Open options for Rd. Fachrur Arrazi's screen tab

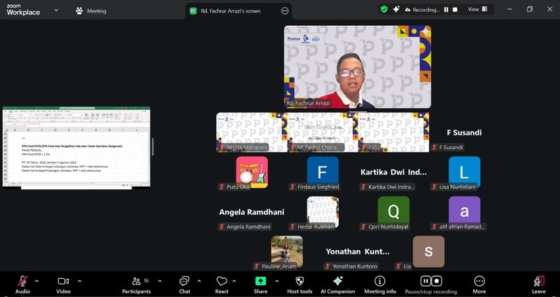pos(285,10)
